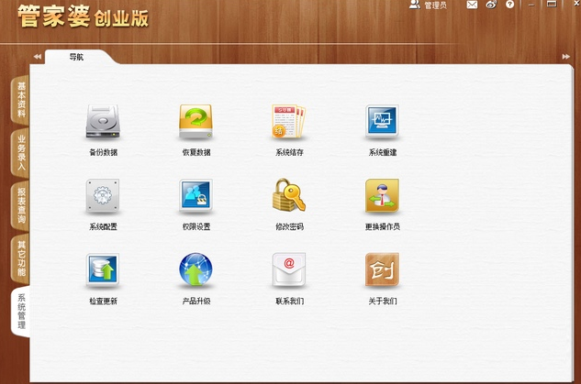Open 系统重建 system rebuild icon

click(382, 122)
